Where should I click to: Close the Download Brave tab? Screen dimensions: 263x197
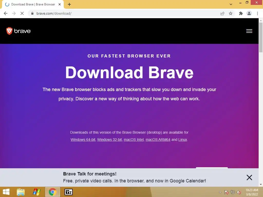(60, 4)
